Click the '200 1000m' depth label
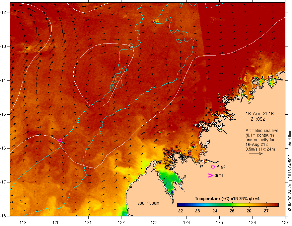The image size is (292, 226). (148, 203)
